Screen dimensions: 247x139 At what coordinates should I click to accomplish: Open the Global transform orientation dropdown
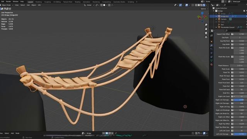tap(89, 5)
